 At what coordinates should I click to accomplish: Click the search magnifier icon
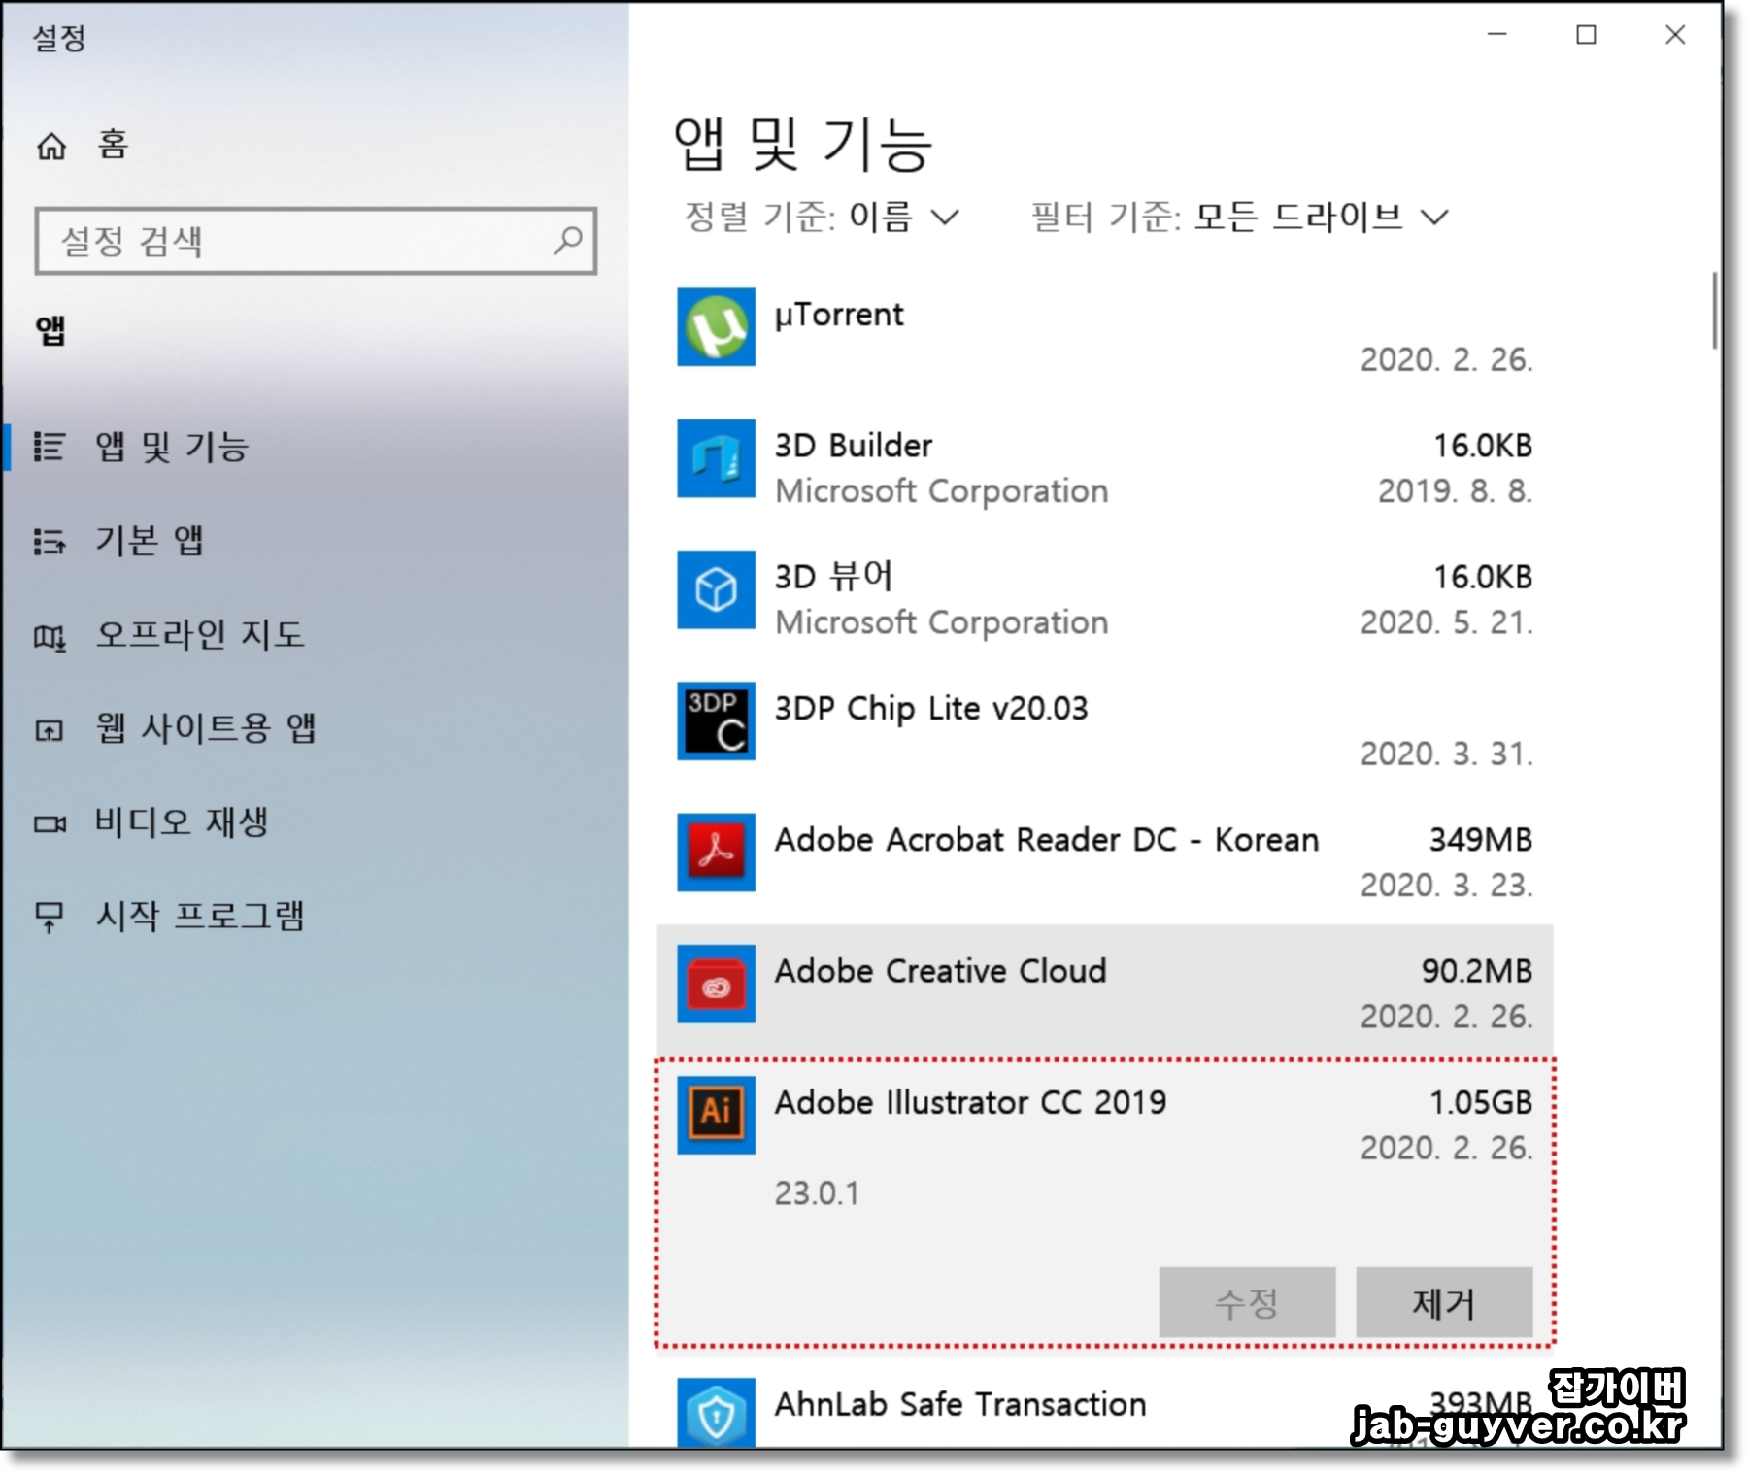[x=567, y=240]
